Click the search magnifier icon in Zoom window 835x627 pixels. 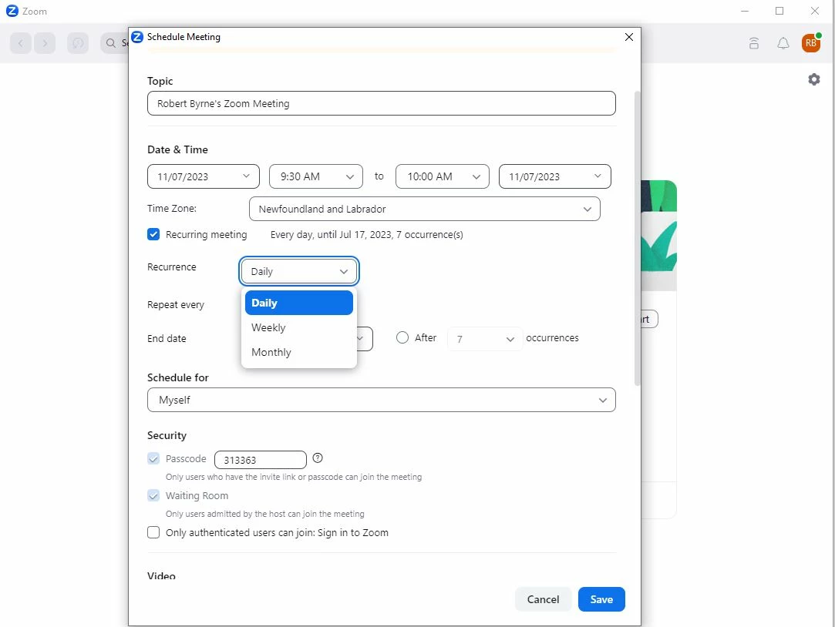[111, 43]
